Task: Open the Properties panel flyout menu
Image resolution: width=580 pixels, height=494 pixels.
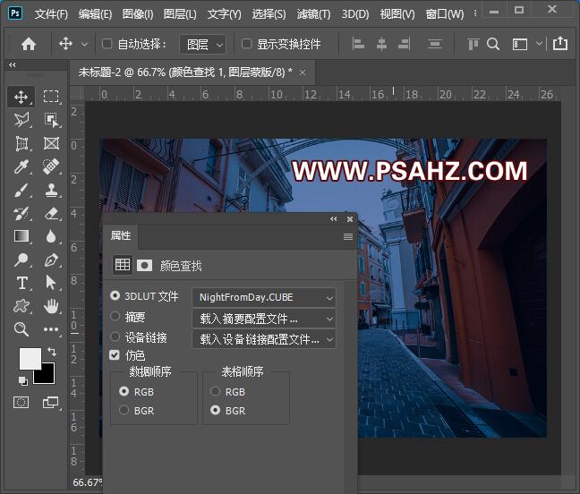Action: click(347, 236)
